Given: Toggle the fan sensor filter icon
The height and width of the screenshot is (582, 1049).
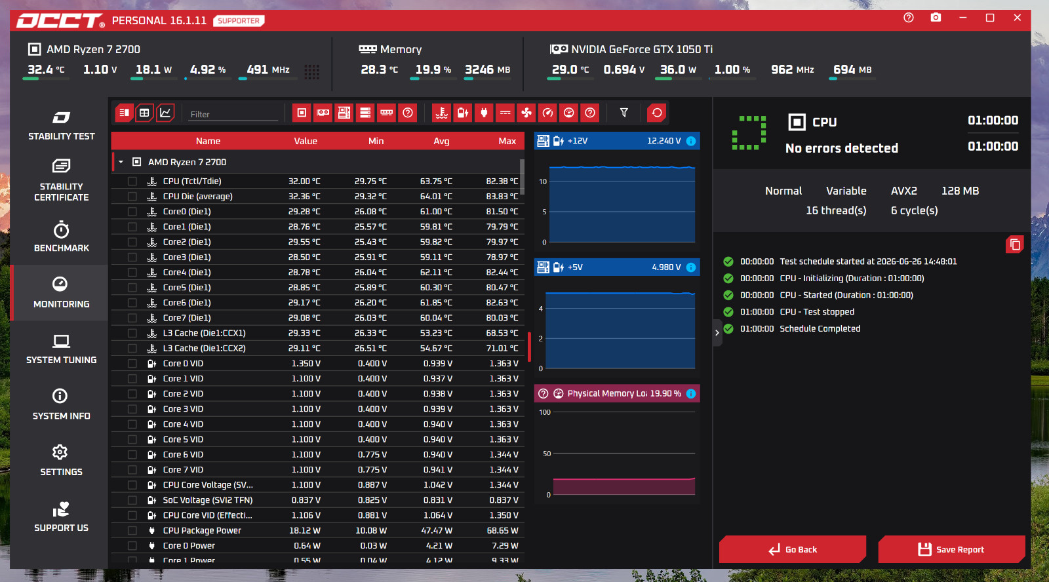Looking at the screenshot, I should [526, 113].
